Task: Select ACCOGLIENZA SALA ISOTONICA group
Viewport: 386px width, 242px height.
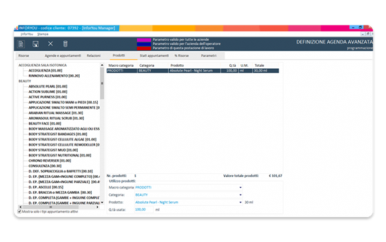Action: click(43, 66)
